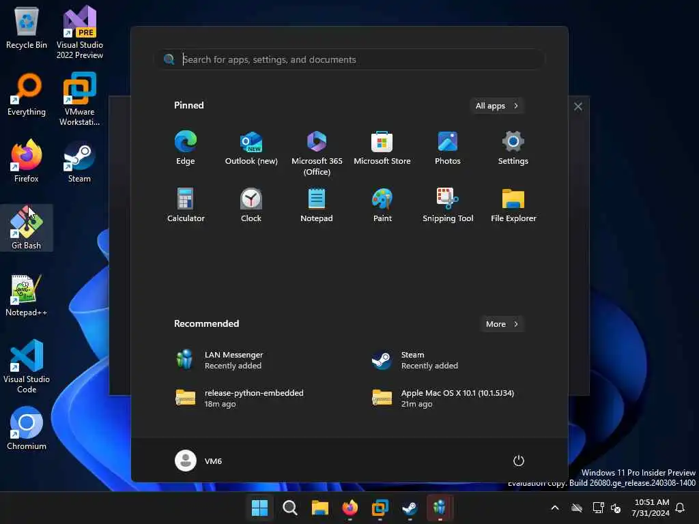Select Recycle Bin desktop icon

(27, 28)
